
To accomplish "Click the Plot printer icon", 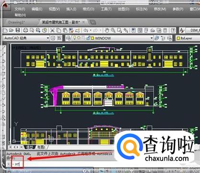I will (25, 30).
